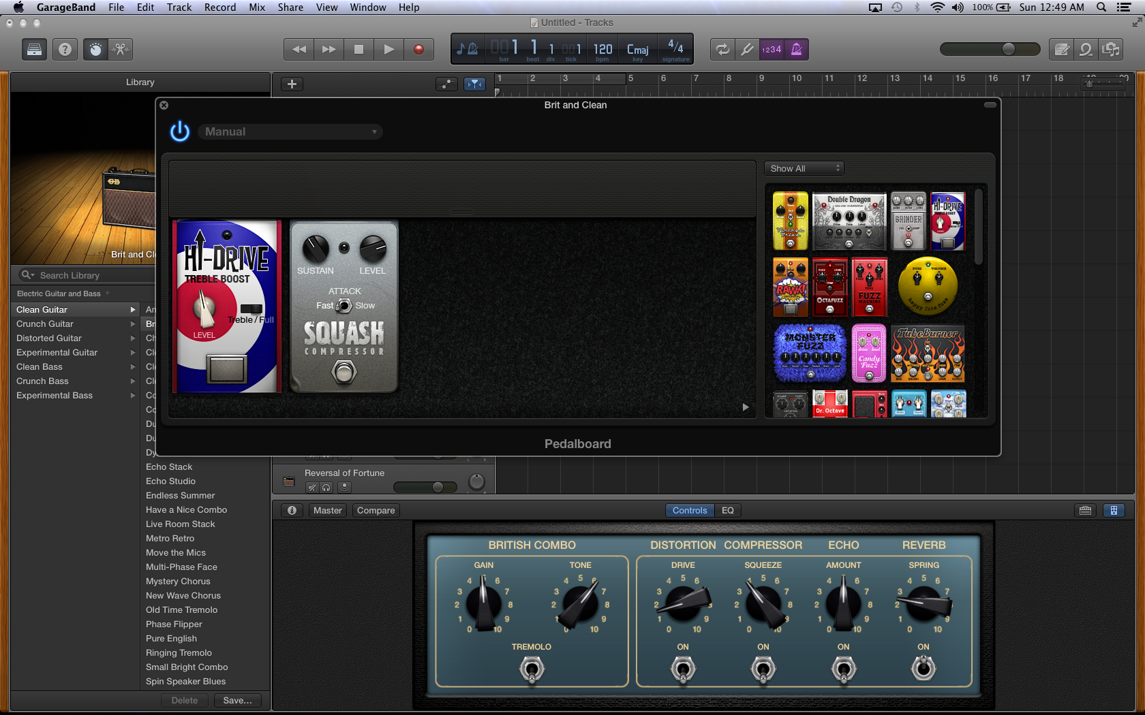Open the Note Pad button
The height and width of the screenshot is (715, 1145).
1061,49
